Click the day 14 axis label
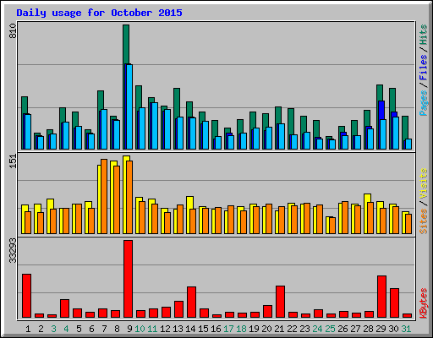The image size is (433, 338). (190, 329)
